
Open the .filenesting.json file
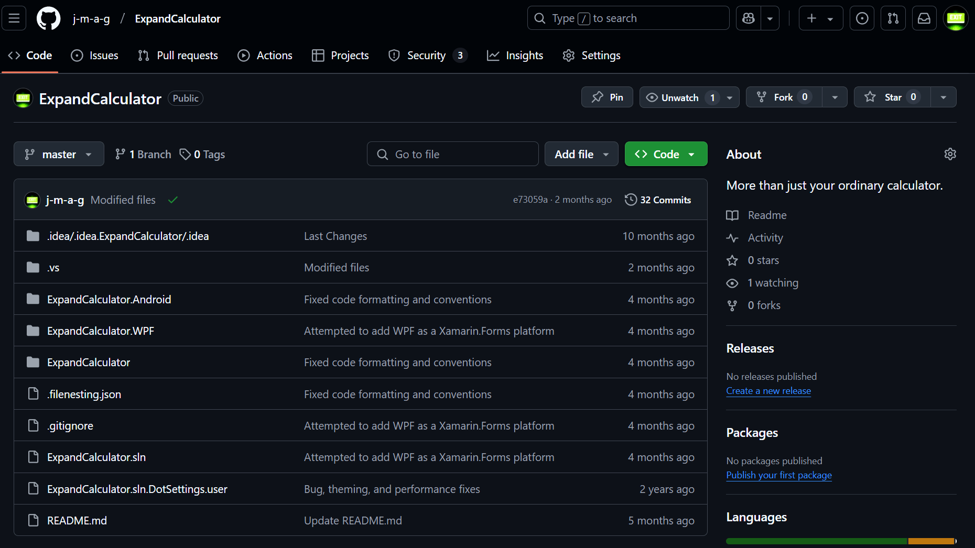pyautogui.click(x=84, y=394)
